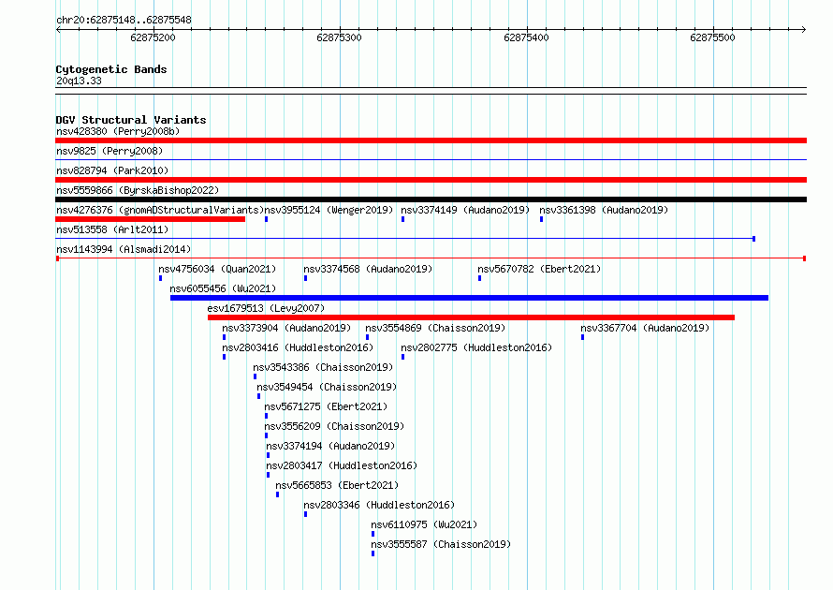Open nsv4276376 (gnomADStructuralVariants) label

click(x=160, y=210)
